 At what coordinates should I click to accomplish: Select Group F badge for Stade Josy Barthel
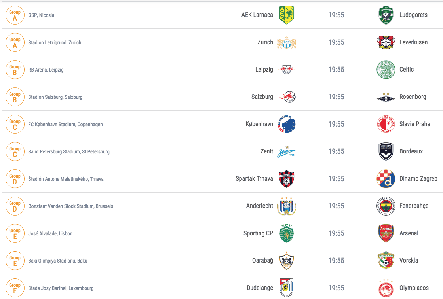click(x=15, y=288)
